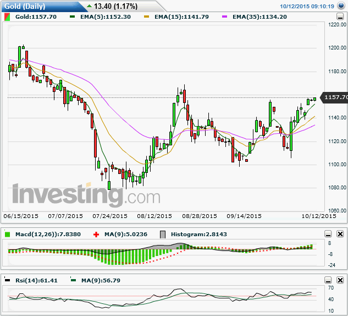
Task: Click the Histogram:2.8143 label
Action: [199, 234]
